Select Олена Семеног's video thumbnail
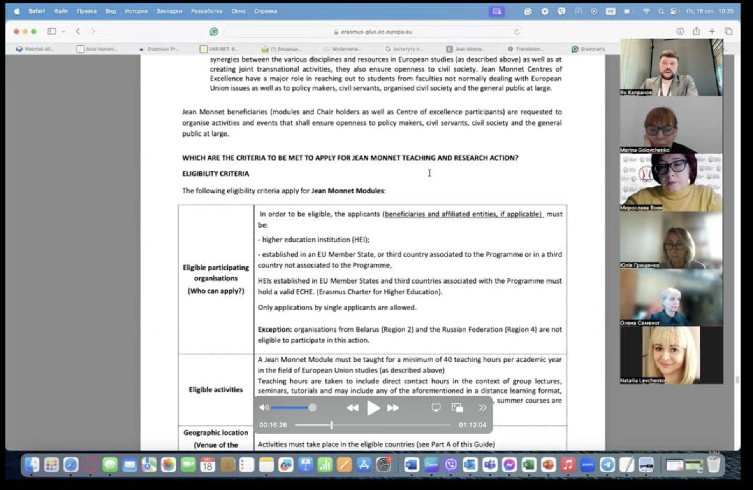 click(671, 297)
